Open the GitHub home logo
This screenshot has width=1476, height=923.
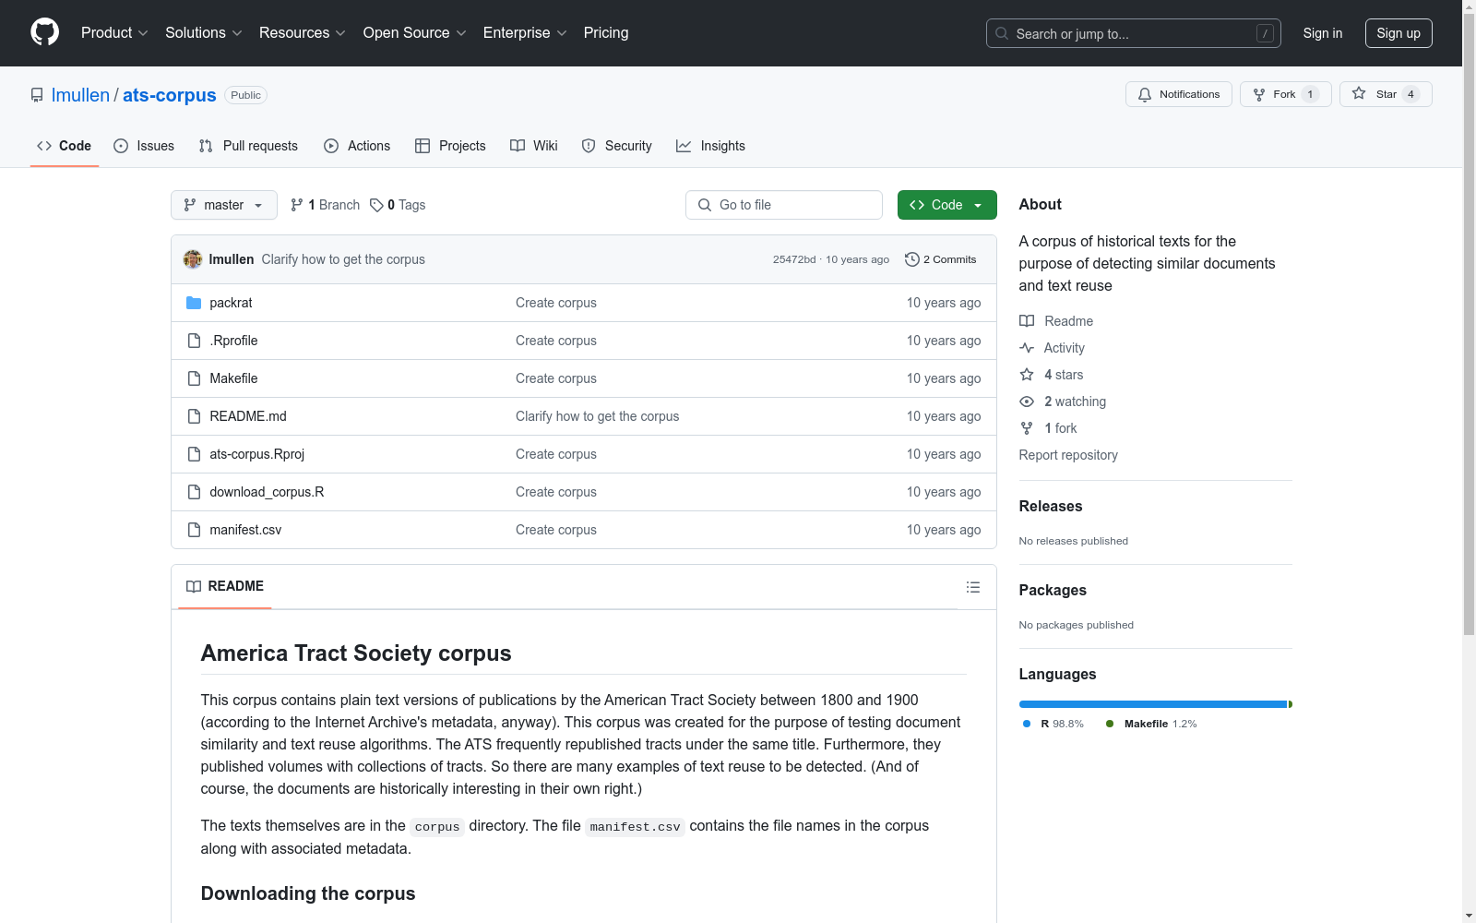[x=44, y=32]
